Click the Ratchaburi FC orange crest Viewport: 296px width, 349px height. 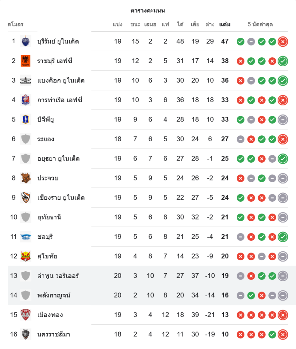click(x=25, y=61)
